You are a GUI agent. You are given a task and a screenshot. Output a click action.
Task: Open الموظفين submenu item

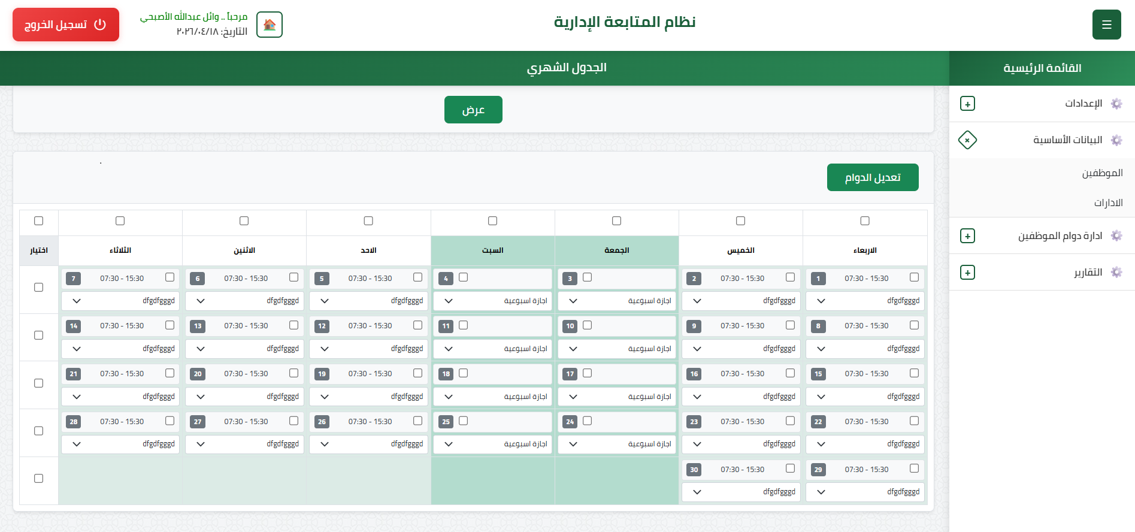[x=1102, y=173]
